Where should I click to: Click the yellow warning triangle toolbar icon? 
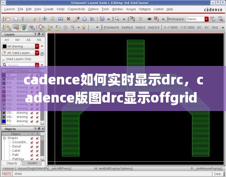(x=49, y=28)
